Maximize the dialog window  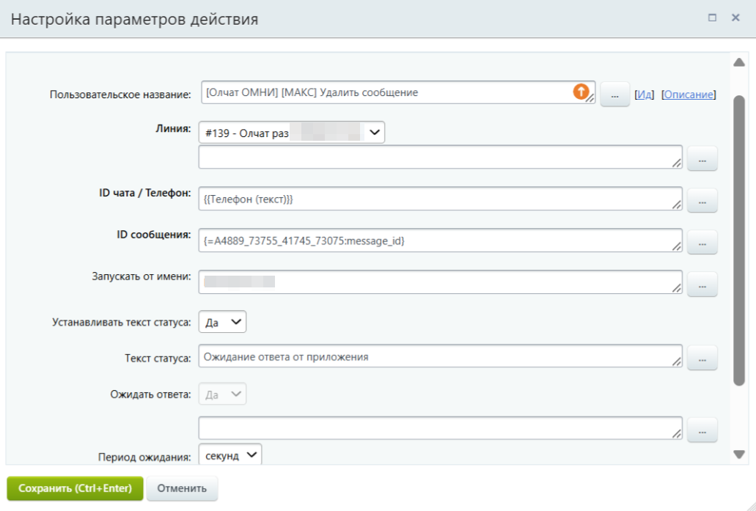pyautogui.click(x=712, y=18)
